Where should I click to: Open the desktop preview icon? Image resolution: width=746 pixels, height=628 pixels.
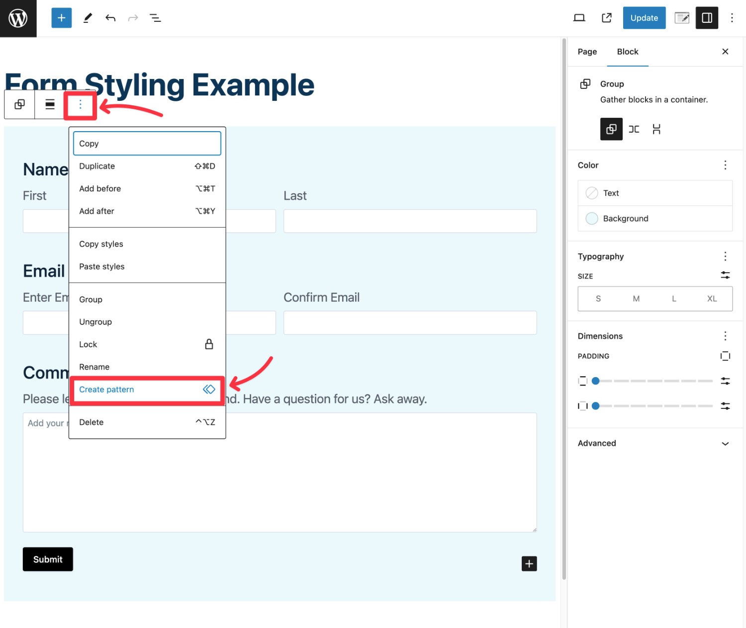click(x=579, y=18)
